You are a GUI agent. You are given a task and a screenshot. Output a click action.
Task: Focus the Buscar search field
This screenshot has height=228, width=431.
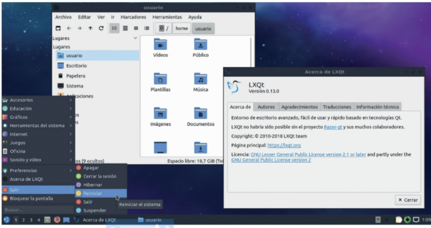(x=38, y=210)
